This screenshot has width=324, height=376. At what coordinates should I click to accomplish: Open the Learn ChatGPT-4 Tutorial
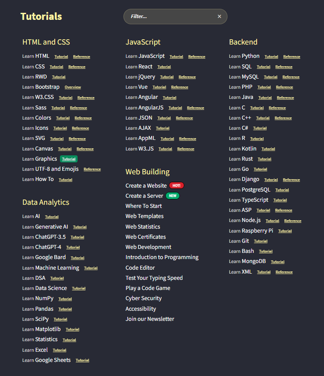pos(72,247)
